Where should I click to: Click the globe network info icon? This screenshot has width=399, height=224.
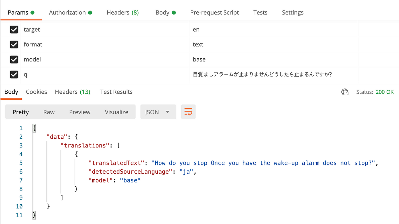pyautogui.click(x=345, y=92)
